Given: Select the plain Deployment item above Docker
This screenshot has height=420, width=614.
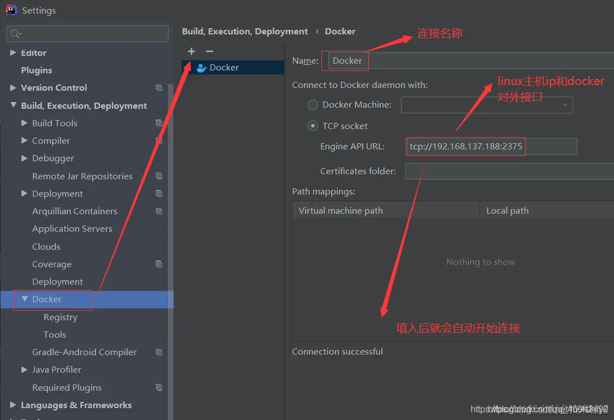Looking at the screenshot, I should [58, 282].
